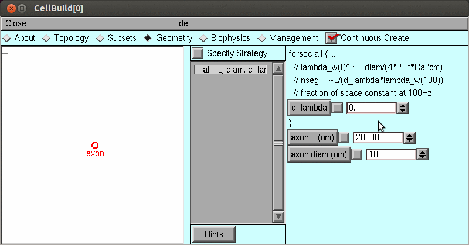This screenshot has width=469, height=245.
Task: Select the Geometry radio button
Action: pyautogui.click(x=148, y=38)
